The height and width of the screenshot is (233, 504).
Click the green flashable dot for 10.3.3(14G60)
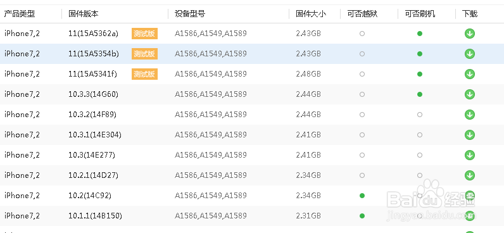click(x=419, y=94)
